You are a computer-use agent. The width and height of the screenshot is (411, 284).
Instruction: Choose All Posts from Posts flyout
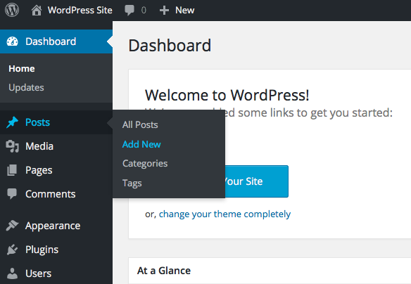[x=140, y=125]
